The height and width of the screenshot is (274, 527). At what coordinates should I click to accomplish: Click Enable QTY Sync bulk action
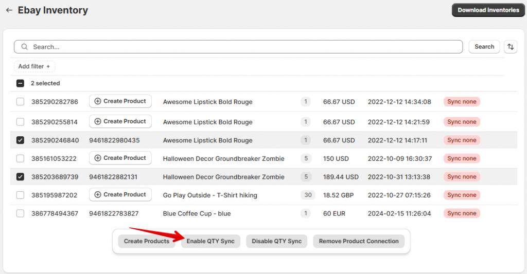210,241
